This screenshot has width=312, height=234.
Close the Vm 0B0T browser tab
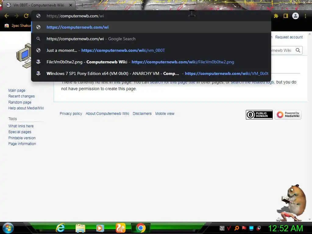tap(71, 5)
